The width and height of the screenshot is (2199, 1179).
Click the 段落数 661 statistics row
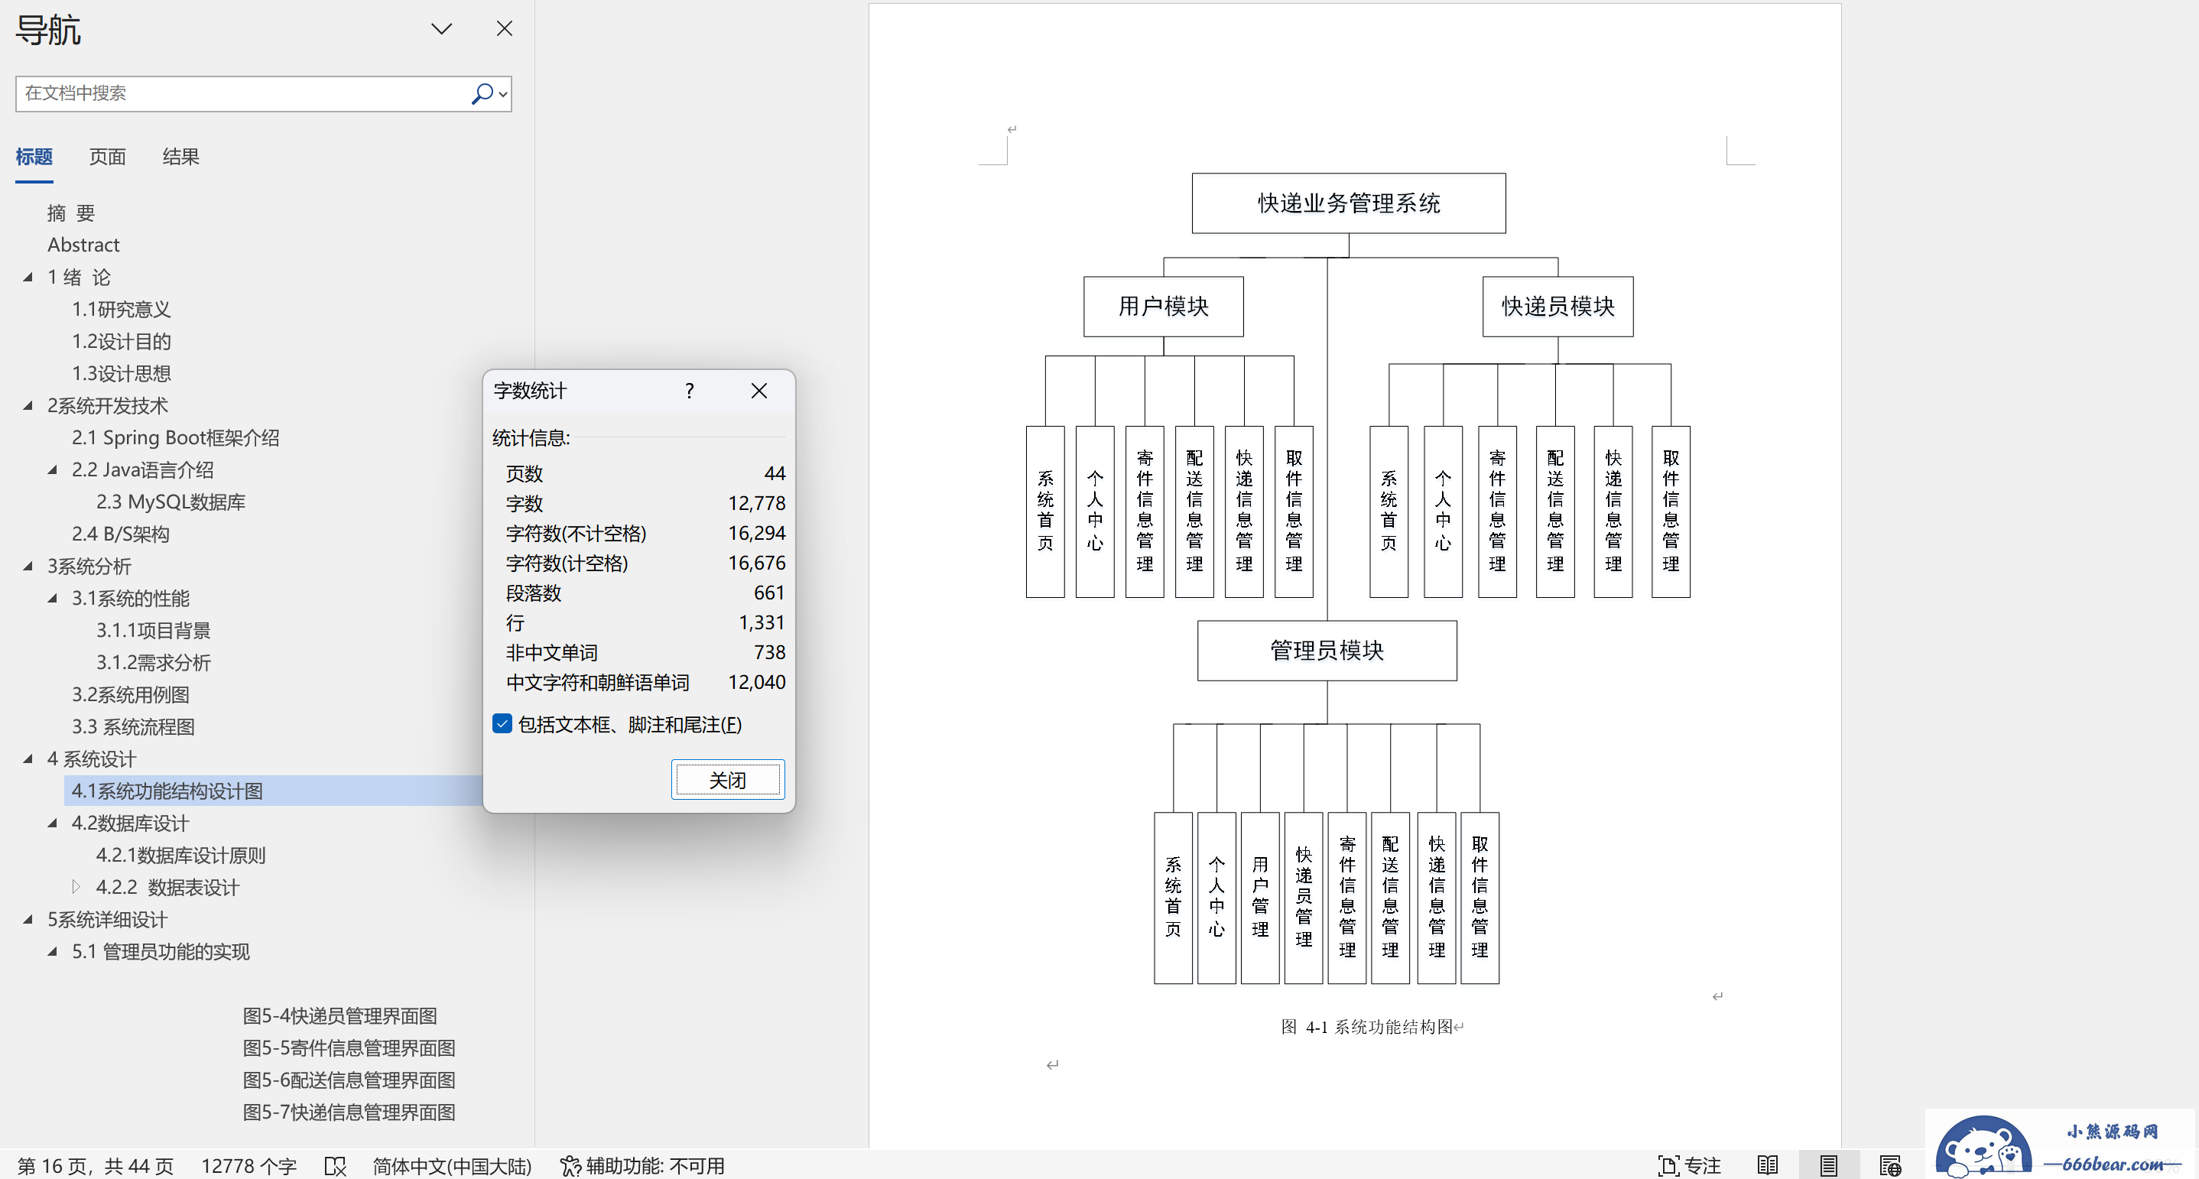(645, 593)
